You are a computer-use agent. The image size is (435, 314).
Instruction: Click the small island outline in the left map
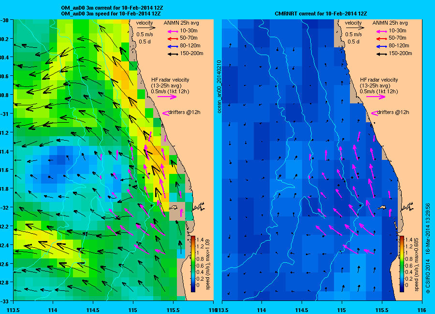pyautogui.click(x=174, y=207)
